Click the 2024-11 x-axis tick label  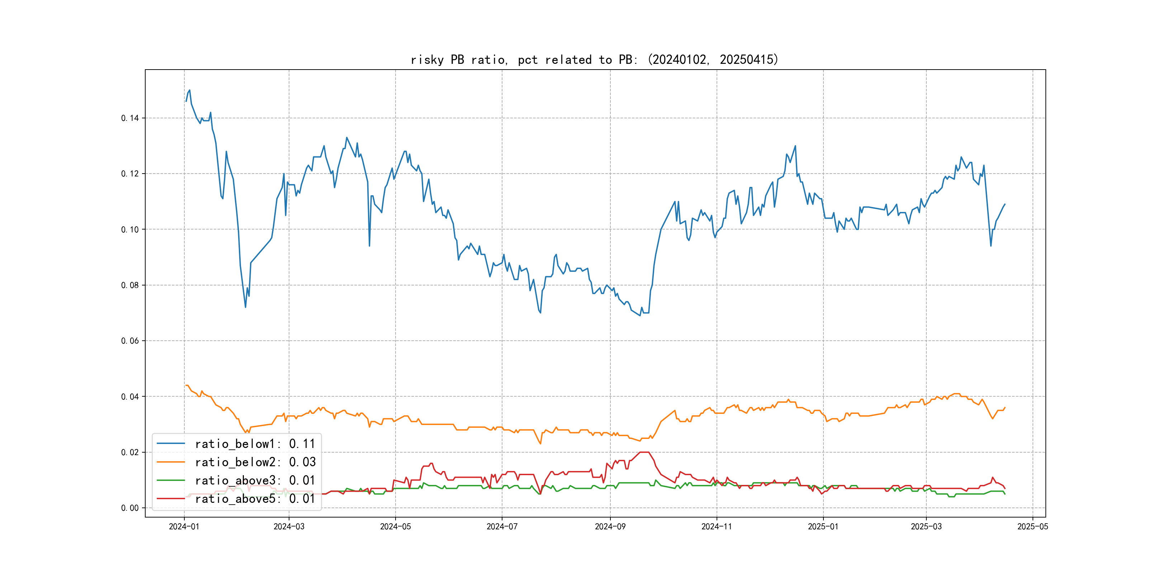[x=716, y=526]
